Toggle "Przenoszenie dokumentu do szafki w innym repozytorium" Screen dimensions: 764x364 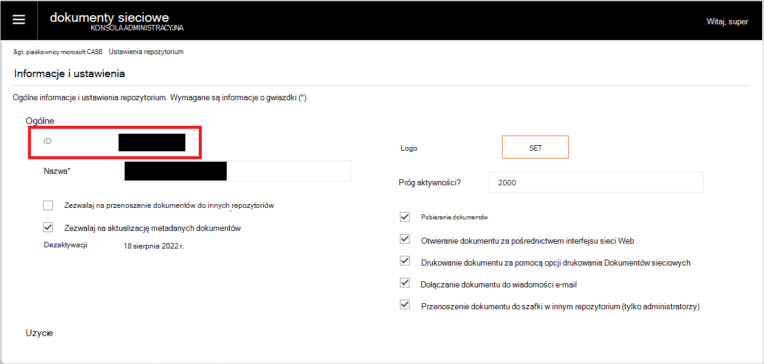[405, 304]
